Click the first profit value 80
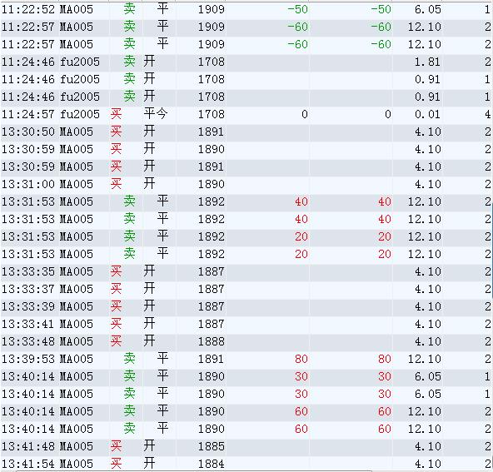The image size is (493, 472). point(301,359)
